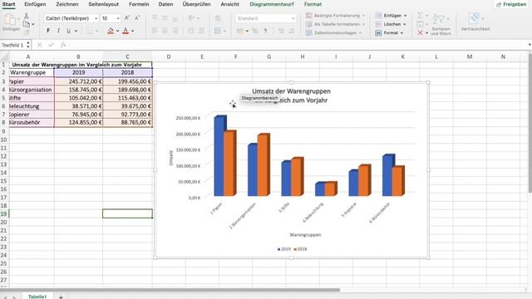Apply the fill color bucket
This screenshot has width=532, height=299.
click(x=111, y=31)
